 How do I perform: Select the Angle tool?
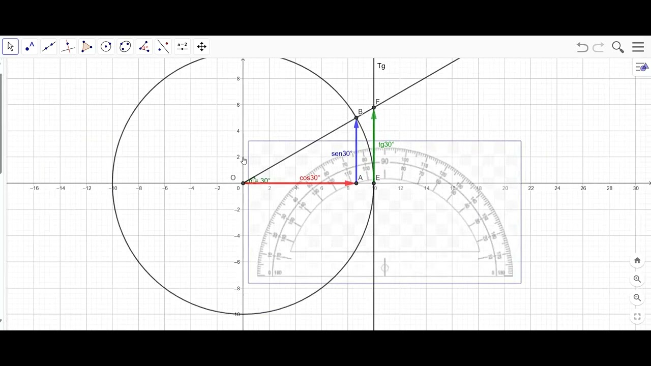pos(144,47)
